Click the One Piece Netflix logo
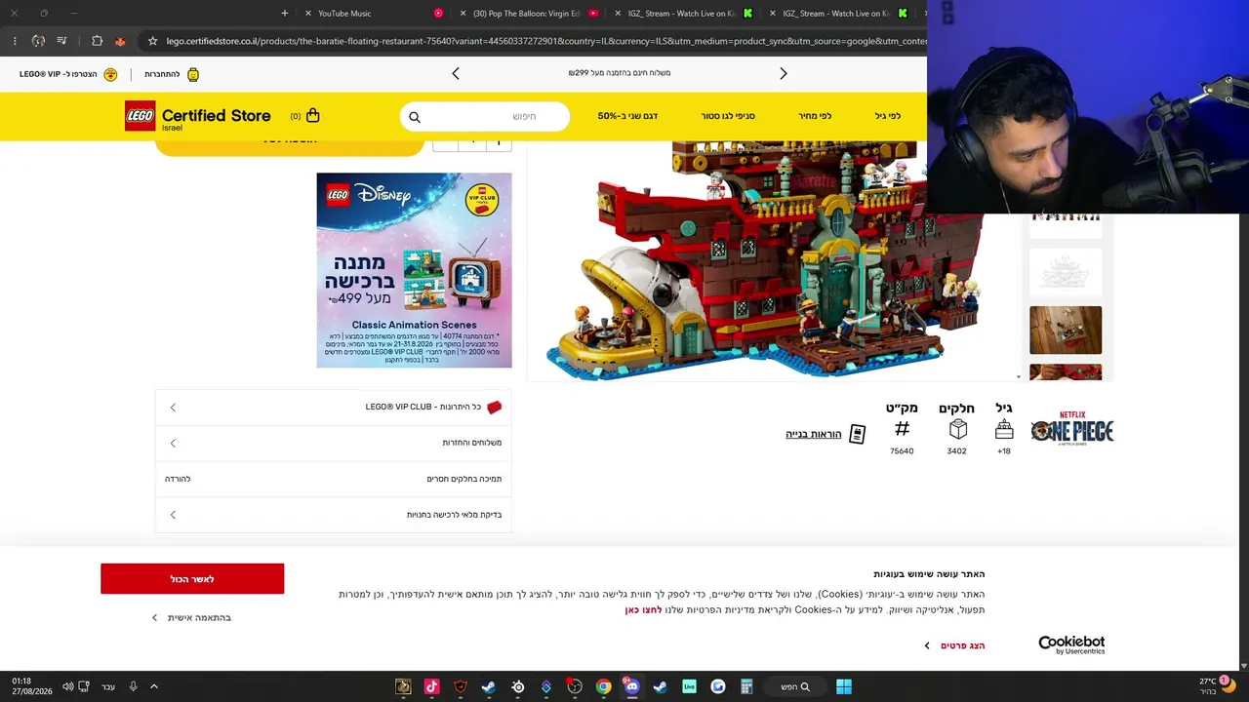Viewport: 1249px width, 702px height. (x=1071, y=427)
